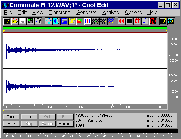Click the Play button

point(12,124)
